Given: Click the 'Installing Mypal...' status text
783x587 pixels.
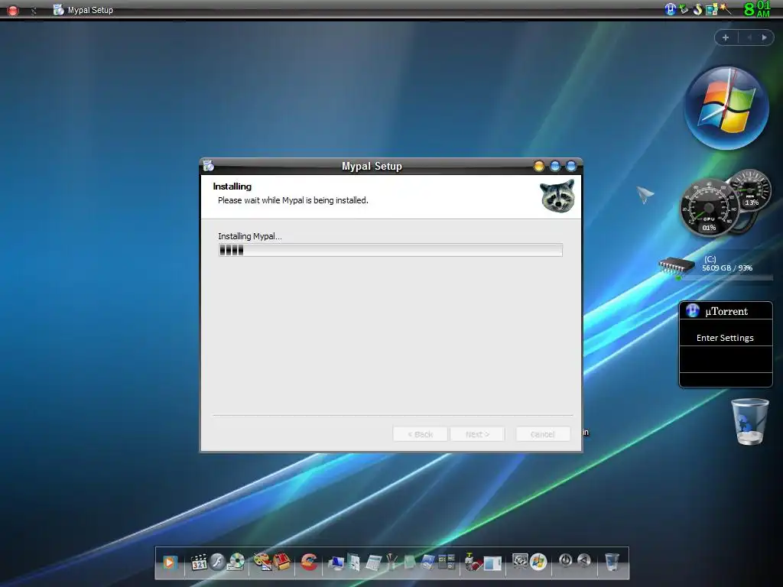Looking at the screenshot, I should coord(250,236).
